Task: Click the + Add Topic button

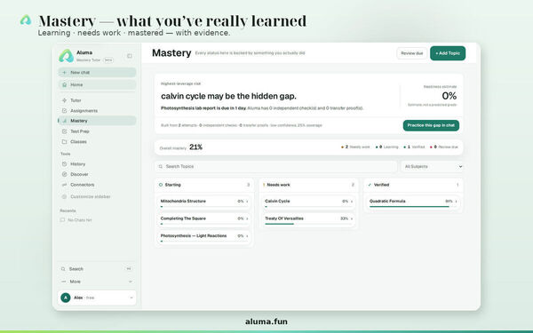Action: point(448,53)
